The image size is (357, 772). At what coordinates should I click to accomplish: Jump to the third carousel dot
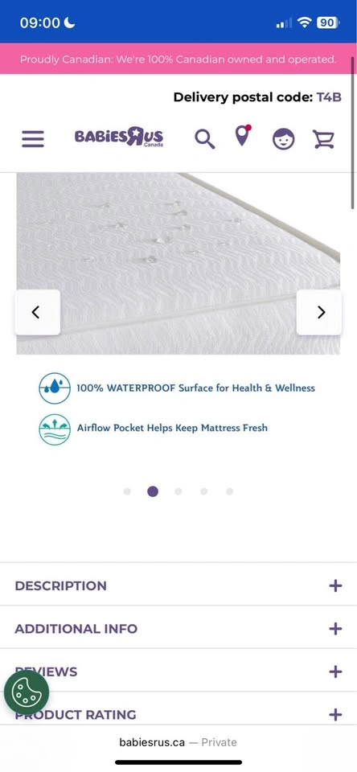coord(178,491)
